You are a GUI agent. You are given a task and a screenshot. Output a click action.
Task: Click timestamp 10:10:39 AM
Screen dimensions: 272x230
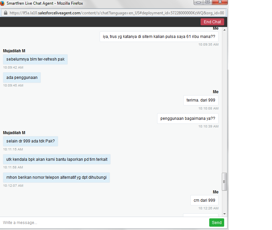(x=208, y=126)
